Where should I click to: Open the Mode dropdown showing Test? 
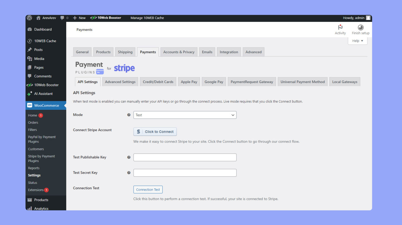[185, 115]
